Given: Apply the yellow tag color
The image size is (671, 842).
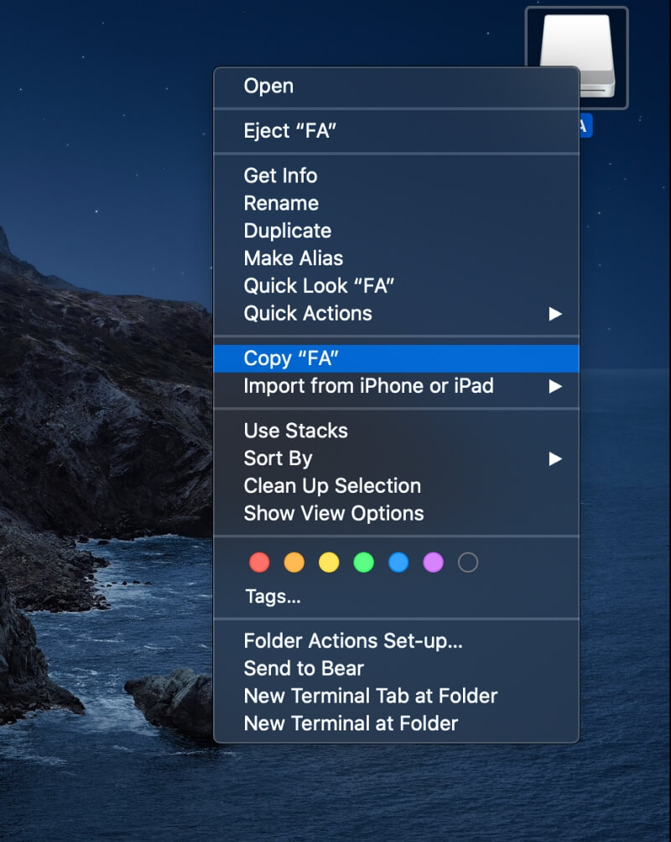Looking at the screenshot, I should pos(329,562).
